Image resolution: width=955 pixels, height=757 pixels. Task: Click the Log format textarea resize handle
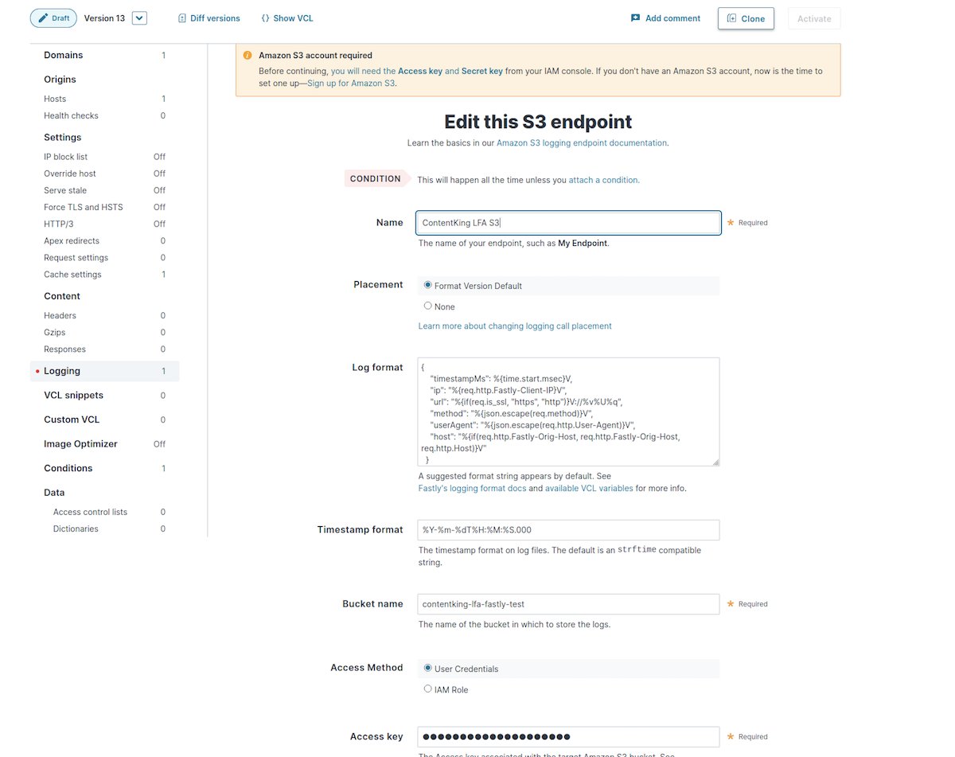coord(715,462)
